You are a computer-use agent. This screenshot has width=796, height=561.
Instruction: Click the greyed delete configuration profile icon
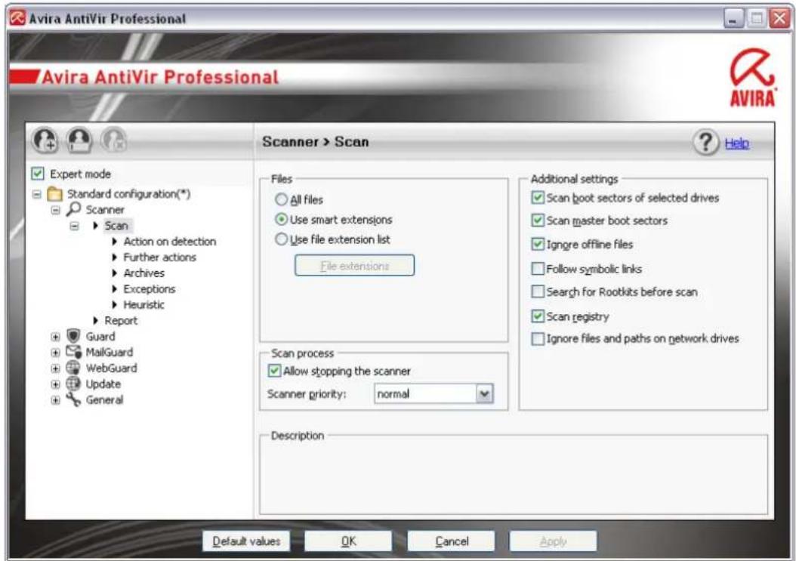coord(114,140)
